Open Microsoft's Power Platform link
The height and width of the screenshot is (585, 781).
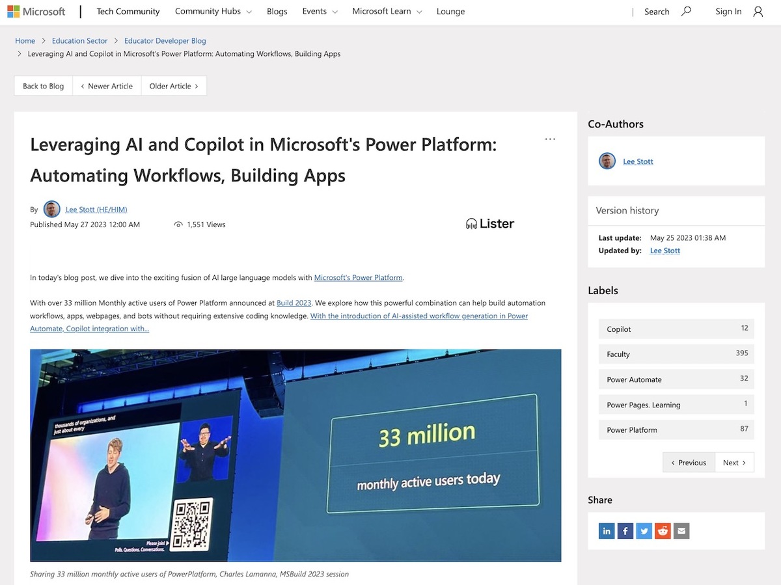(x=359, y=277)
